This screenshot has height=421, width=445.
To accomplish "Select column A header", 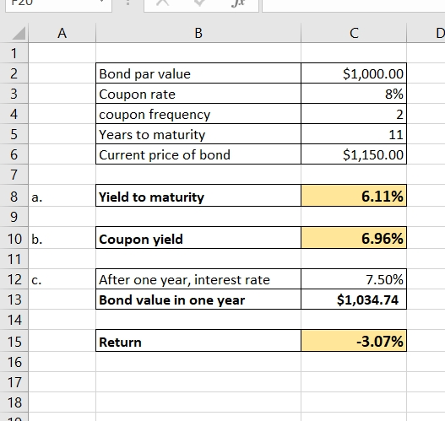I will coord(62,33).
